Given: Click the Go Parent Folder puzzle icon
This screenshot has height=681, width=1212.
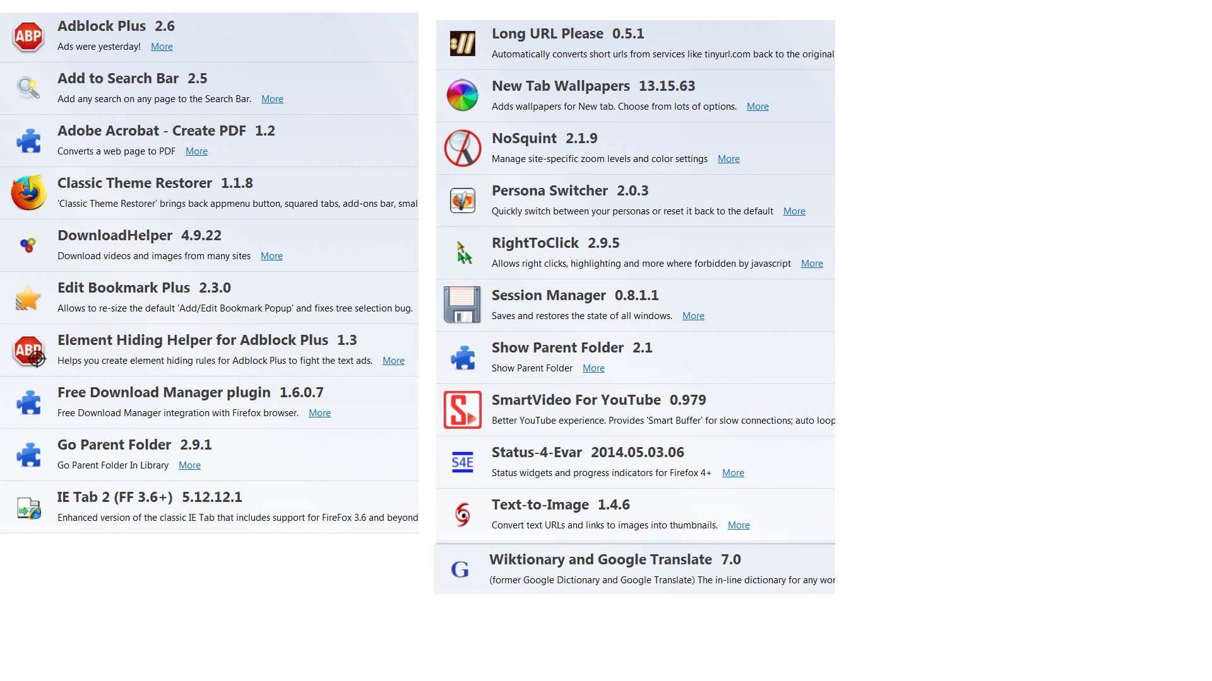Looking at the screenshot, I should coord(28,455).
